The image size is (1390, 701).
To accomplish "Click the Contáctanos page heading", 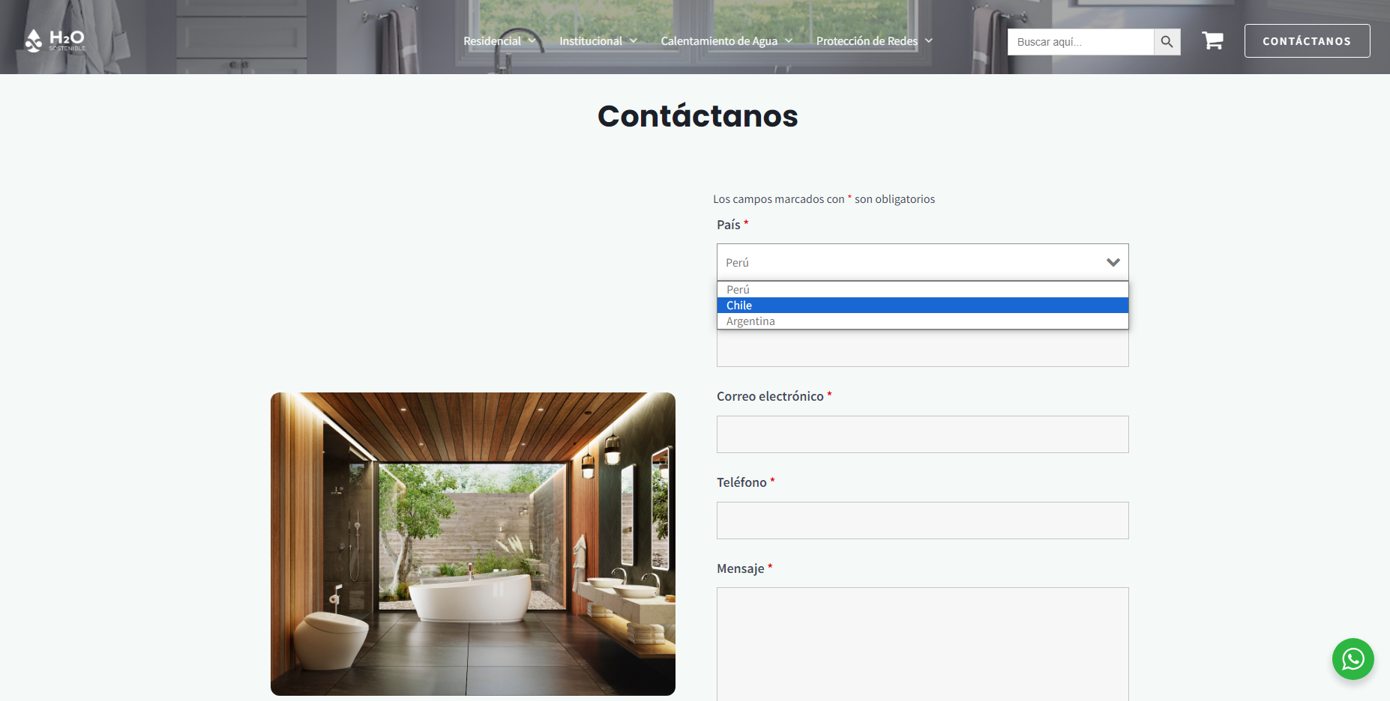I will point(697,116).
